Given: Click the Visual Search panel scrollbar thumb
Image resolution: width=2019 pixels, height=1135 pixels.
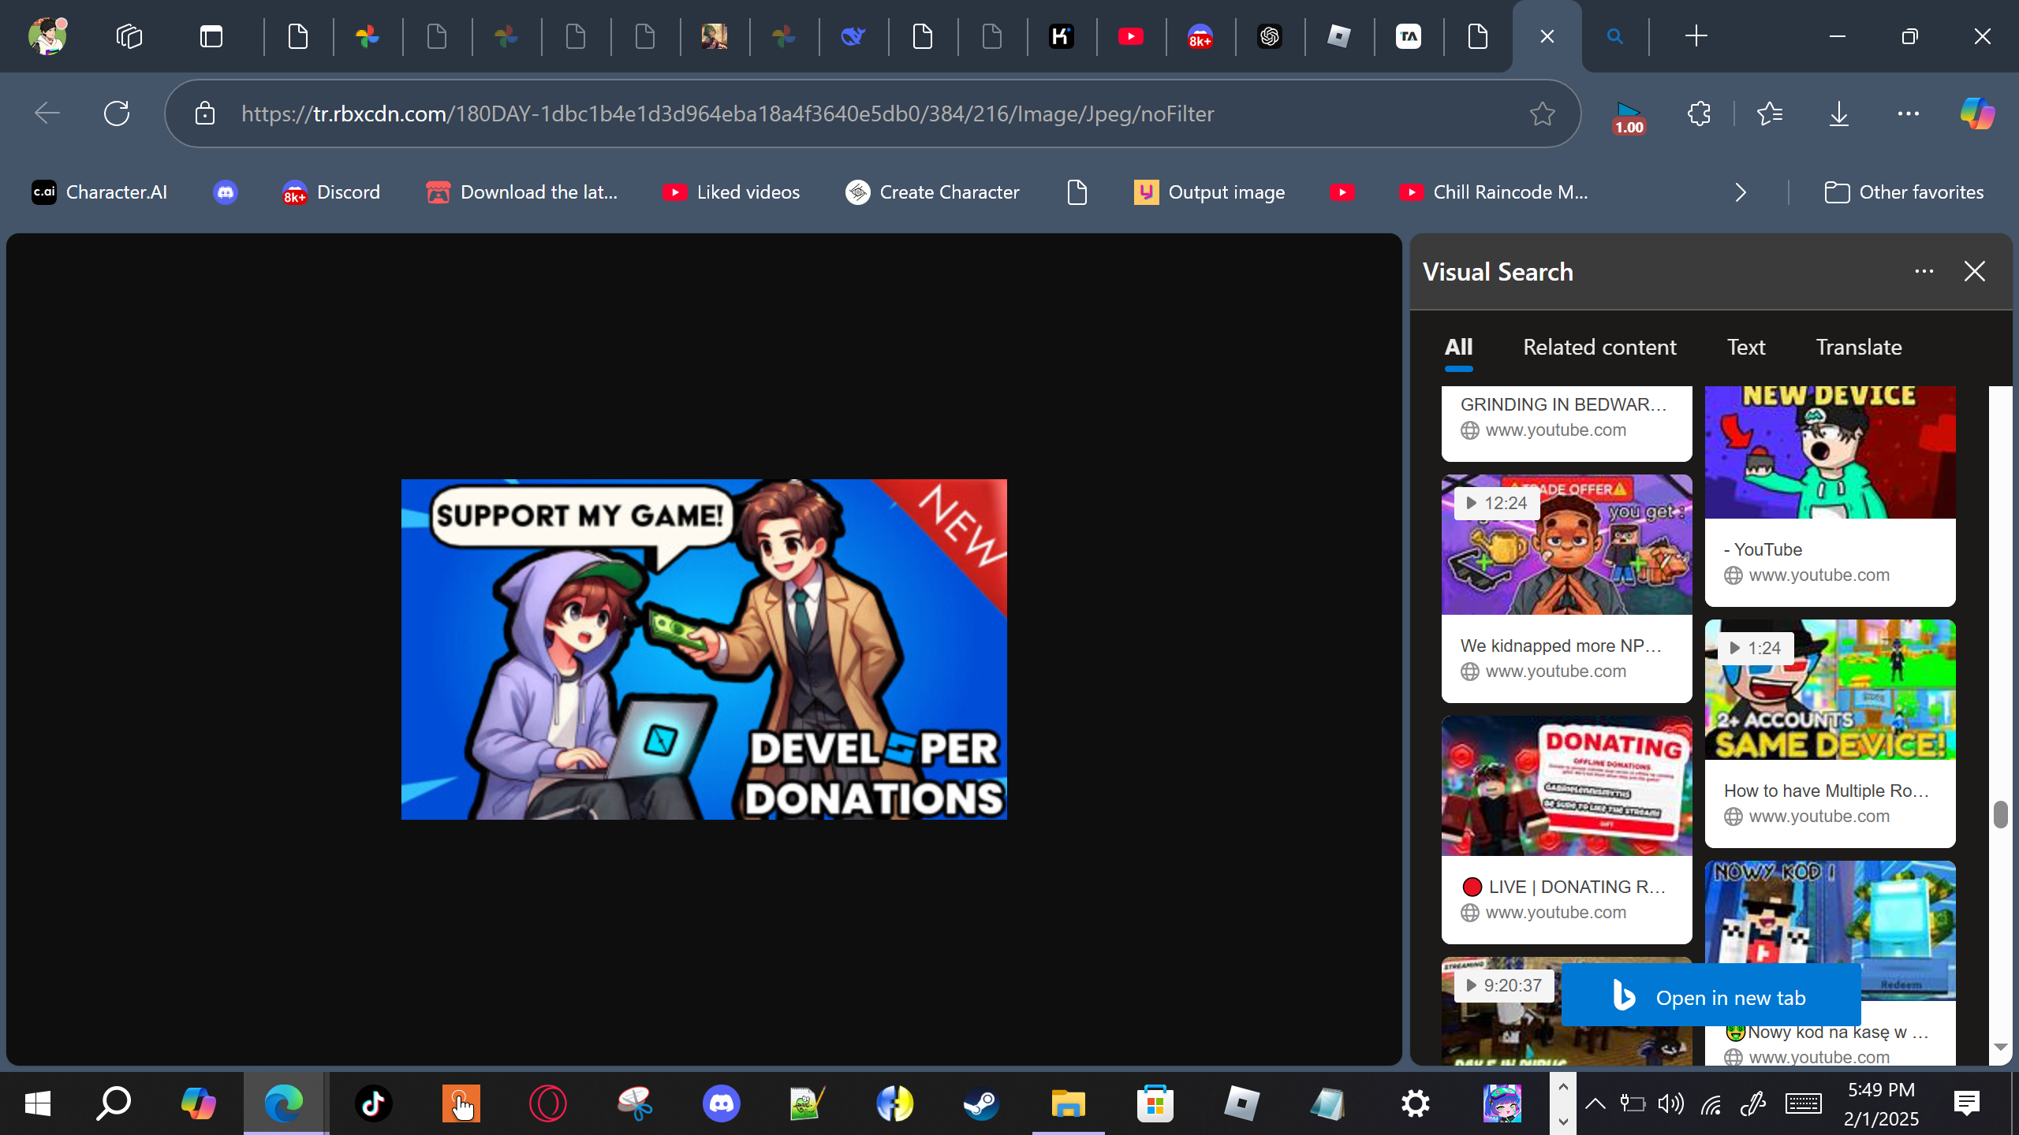Looking at the screenshot, I should pyautogui.click(x=2000, y=814).
